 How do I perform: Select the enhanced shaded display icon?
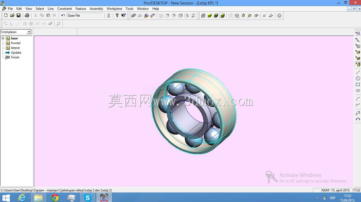222,16
